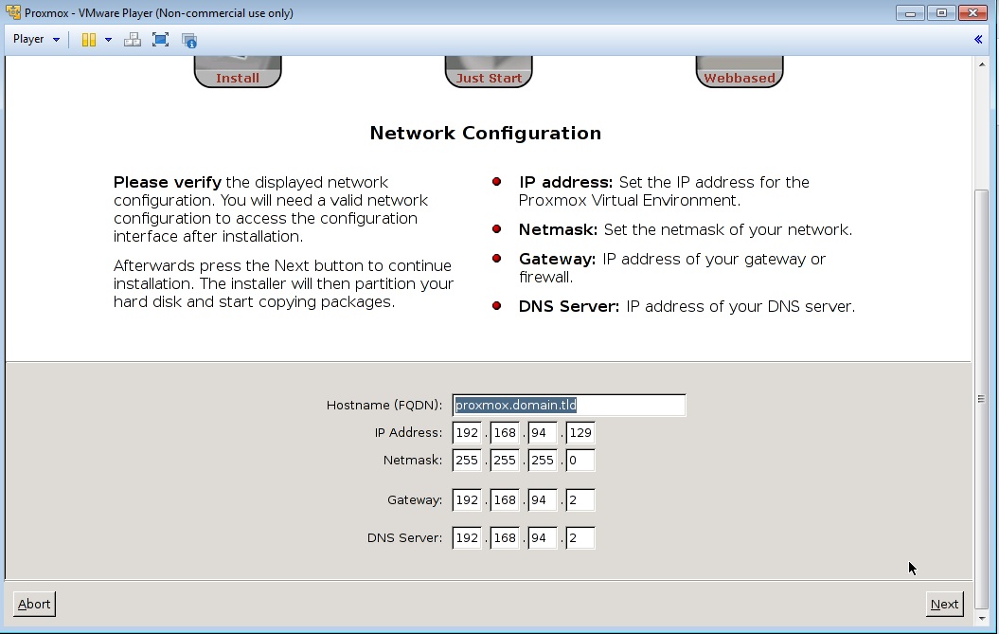Click DNS Server third octet field

pos(543,537)
